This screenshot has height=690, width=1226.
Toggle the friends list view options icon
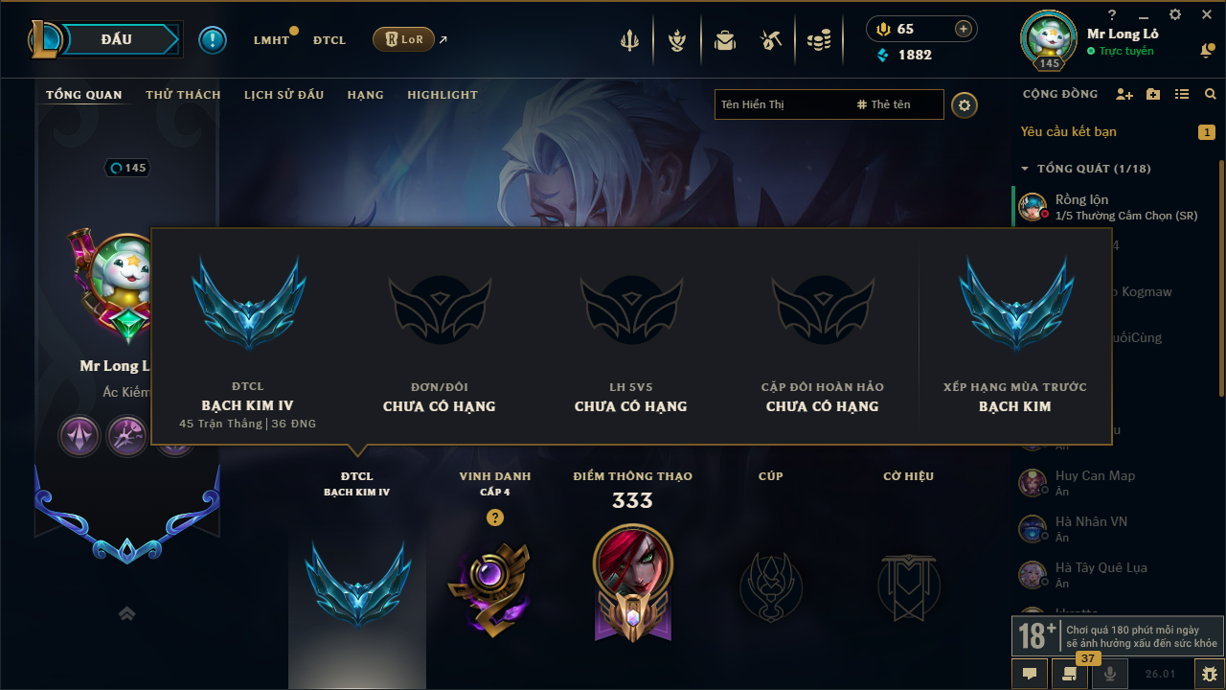[x=1182, y=94]
